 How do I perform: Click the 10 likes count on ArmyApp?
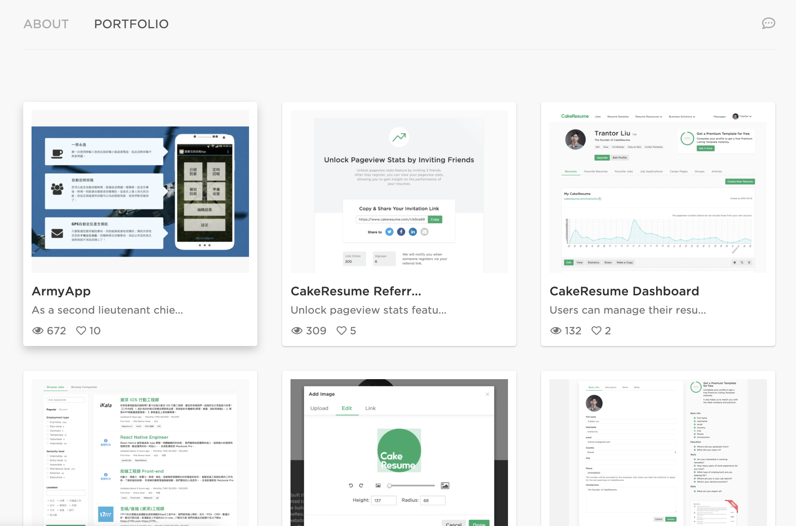tap(95, 331)
